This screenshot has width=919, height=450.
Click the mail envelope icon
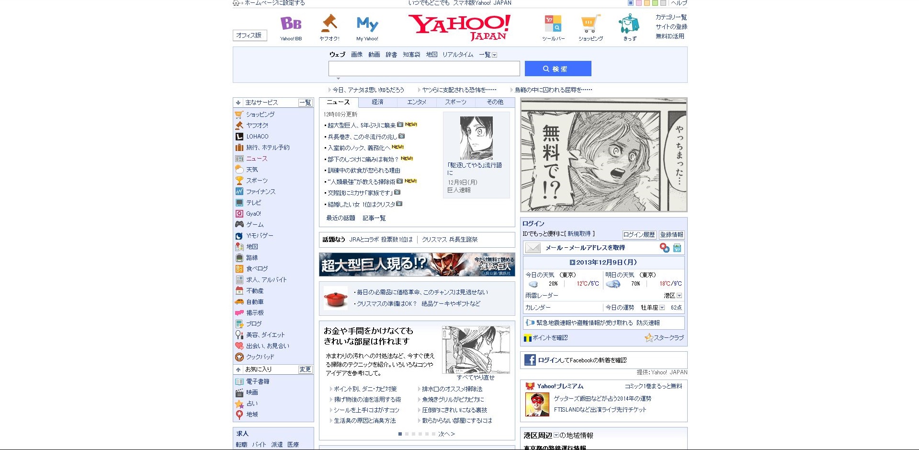click(x=533, y=248)
